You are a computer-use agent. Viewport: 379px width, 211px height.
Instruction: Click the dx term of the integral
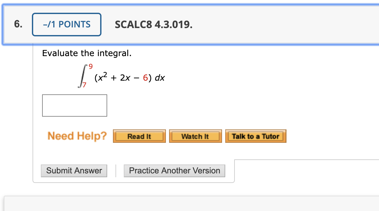[x=160, y=77]
